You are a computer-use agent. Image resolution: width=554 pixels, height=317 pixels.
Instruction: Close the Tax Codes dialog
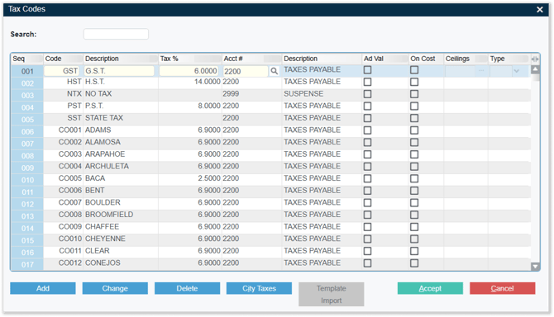pyautogui.click(x=539, y=10)
